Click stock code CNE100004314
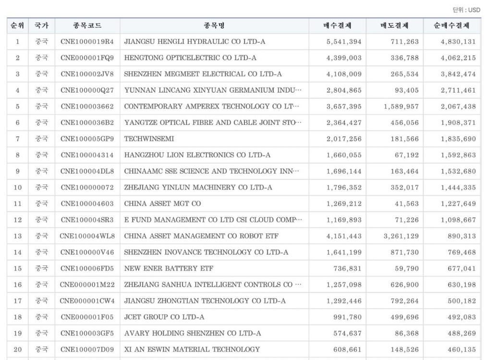487x360 pixels. 87,155
